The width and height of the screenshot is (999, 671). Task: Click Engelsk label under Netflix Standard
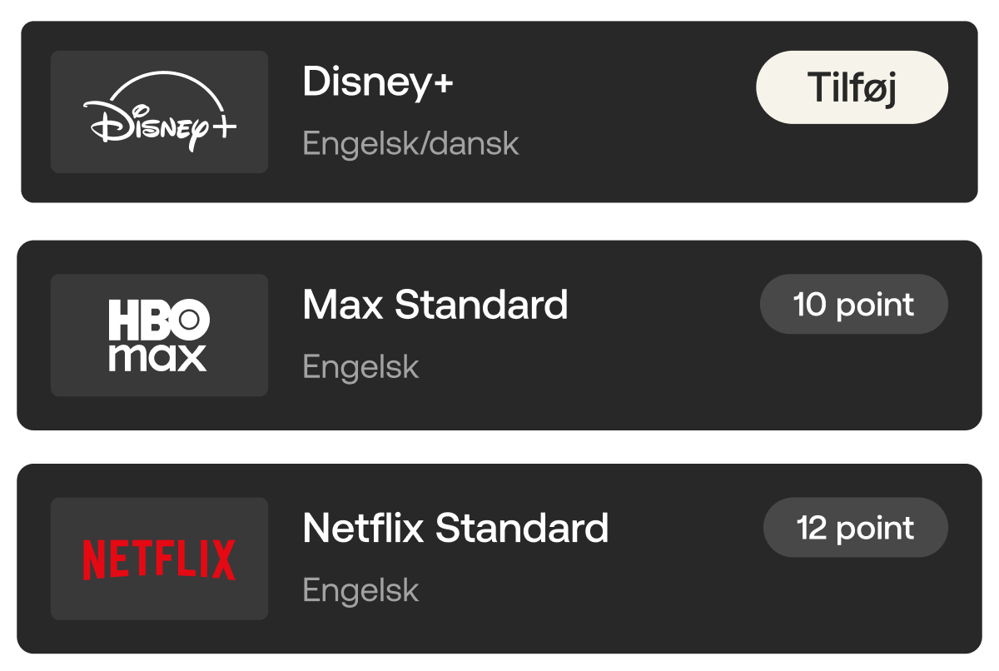pos(361,590)
